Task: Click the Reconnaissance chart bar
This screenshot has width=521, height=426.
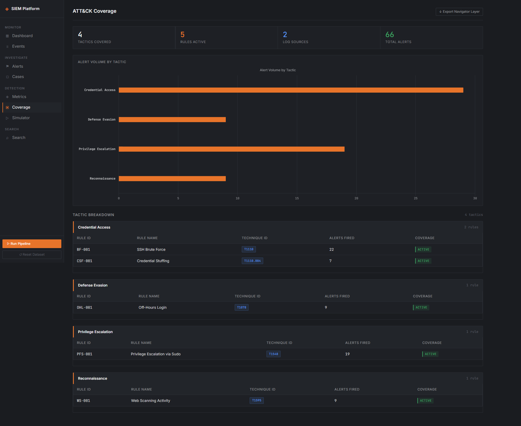Action: [172, 178]
